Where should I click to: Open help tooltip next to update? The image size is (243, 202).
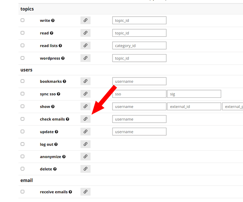57,132
